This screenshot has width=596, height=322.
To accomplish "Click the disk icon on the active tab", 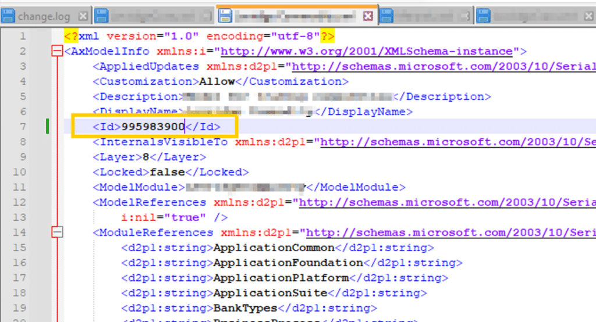I will (223, 16).
